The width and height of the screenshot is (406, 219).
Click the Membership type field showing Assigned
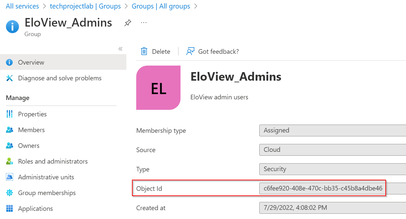pyautogui.click(x=332, y=130)
